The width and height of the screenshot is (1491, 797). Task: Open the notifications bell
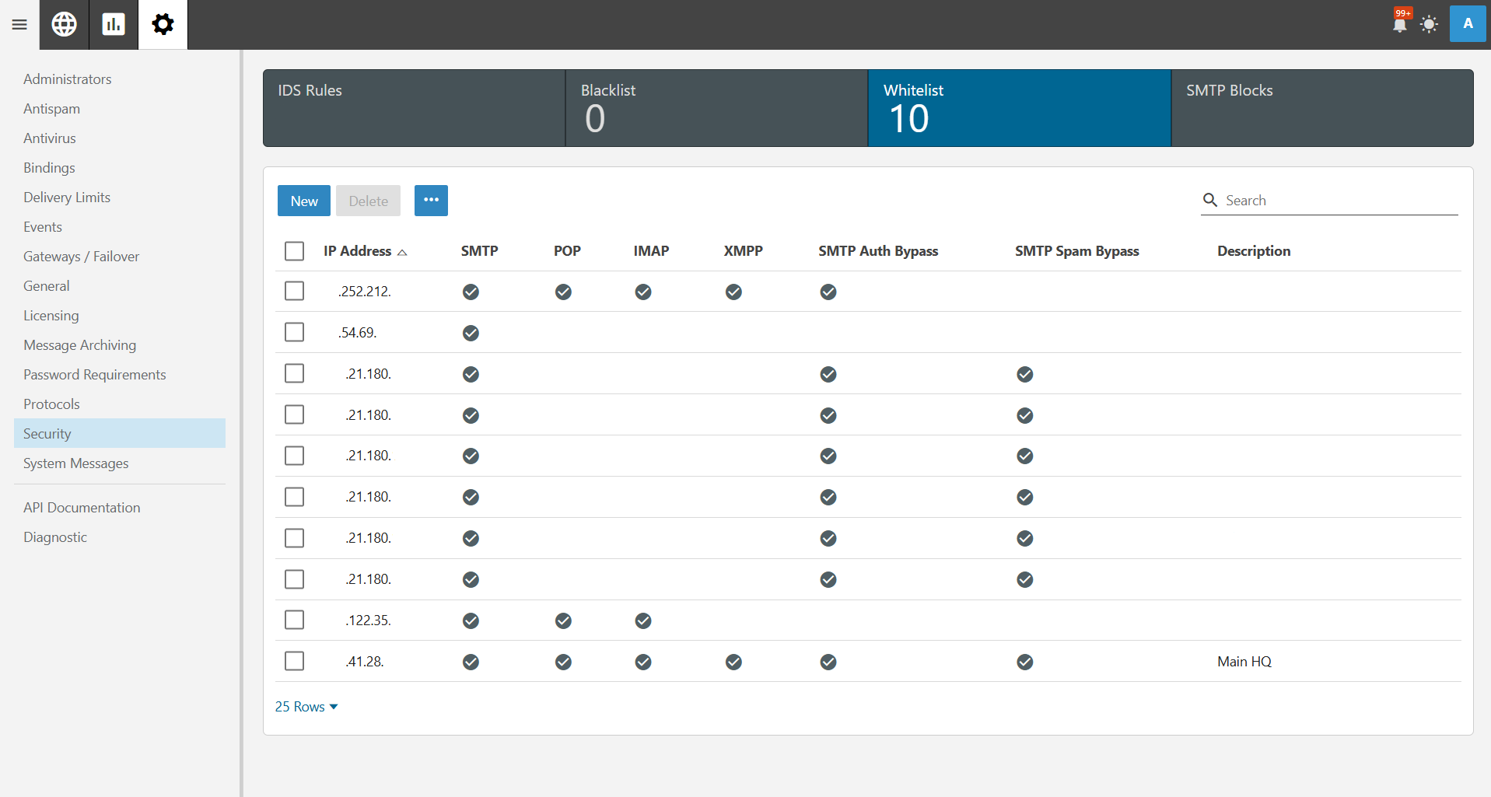click(1400, 24)
